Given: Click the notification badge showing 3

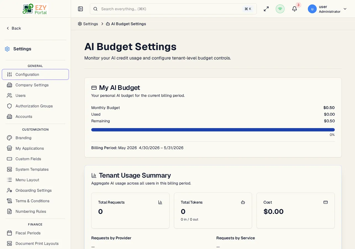Looking at the screenshot, I should (298, 5).
